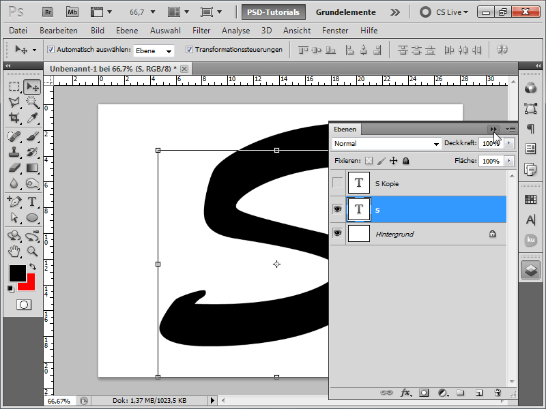The image size is (546, 409).
Task: Select the Gradient tool
Action: 32,168
